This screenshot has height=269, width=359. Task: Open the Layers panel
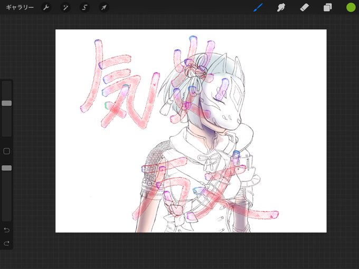pyautogui.click(x=328, y=7)
